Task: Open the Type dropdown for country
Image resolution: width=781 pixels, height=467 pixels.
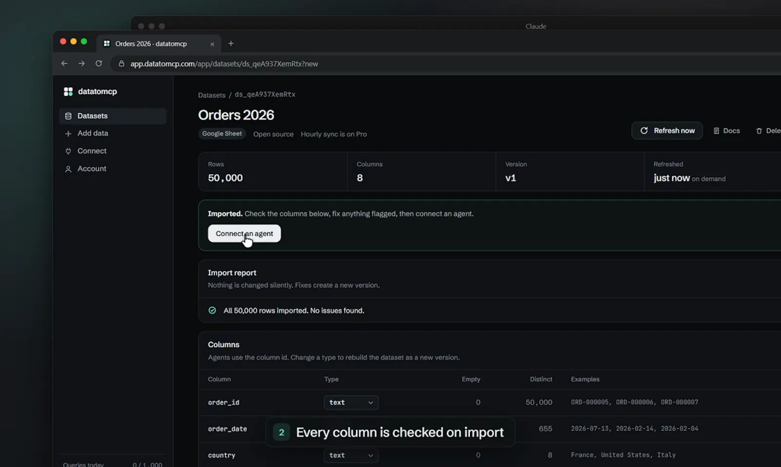Action: pyautogui.click(x=351, y=455)
